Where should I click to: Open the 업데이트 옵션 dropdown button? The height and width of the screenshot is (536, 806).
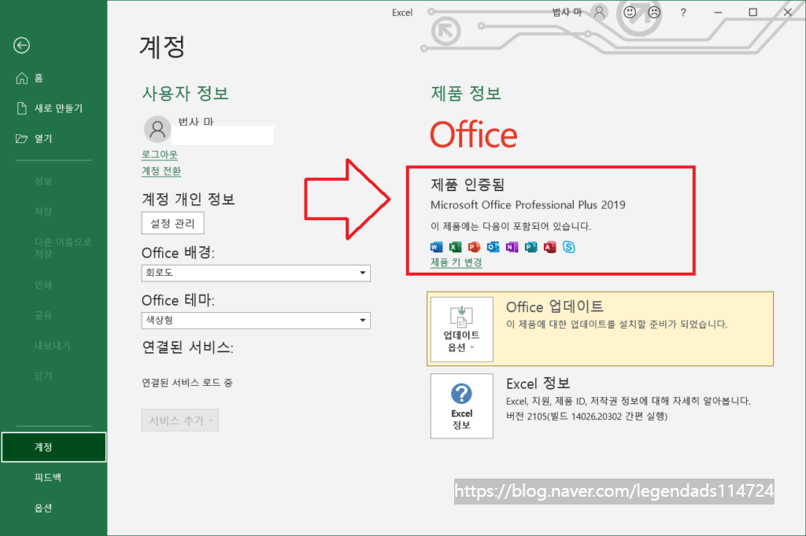pos(461,329)
